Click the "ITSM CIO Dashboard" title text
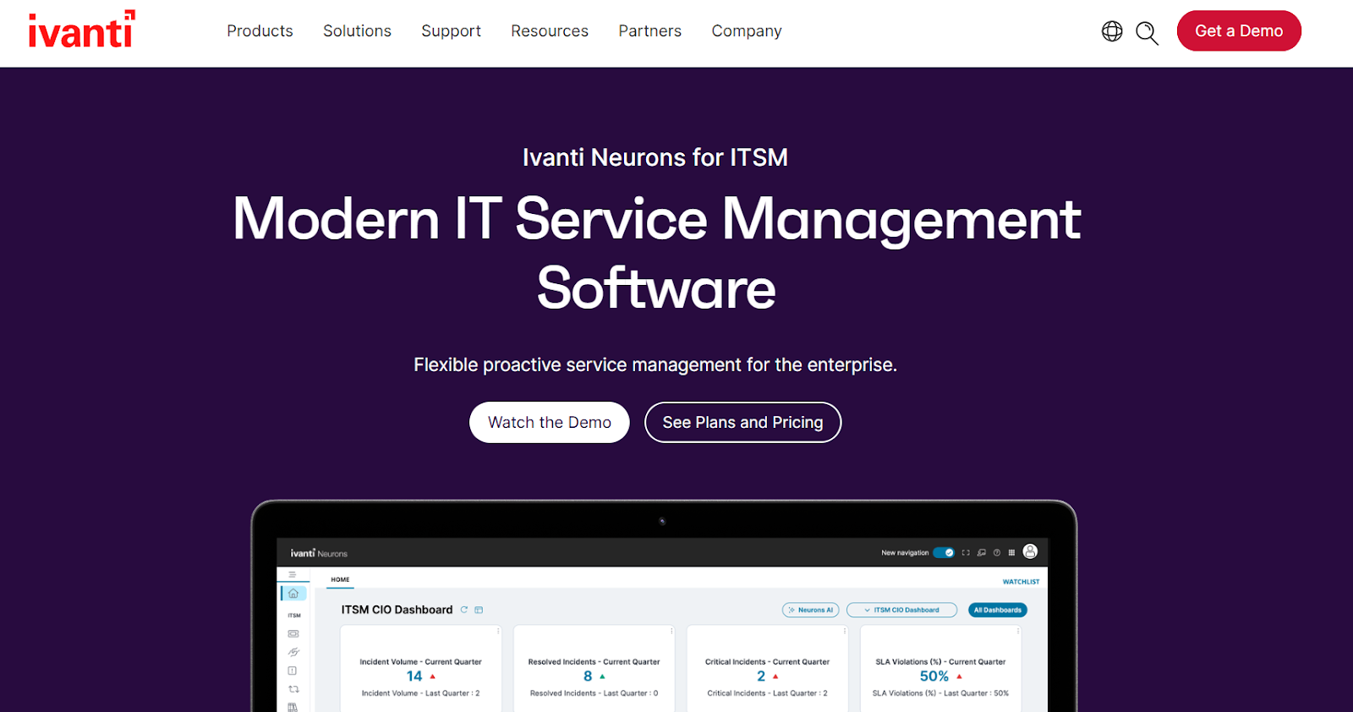The image size is (1353, 712). click(397, 610)
